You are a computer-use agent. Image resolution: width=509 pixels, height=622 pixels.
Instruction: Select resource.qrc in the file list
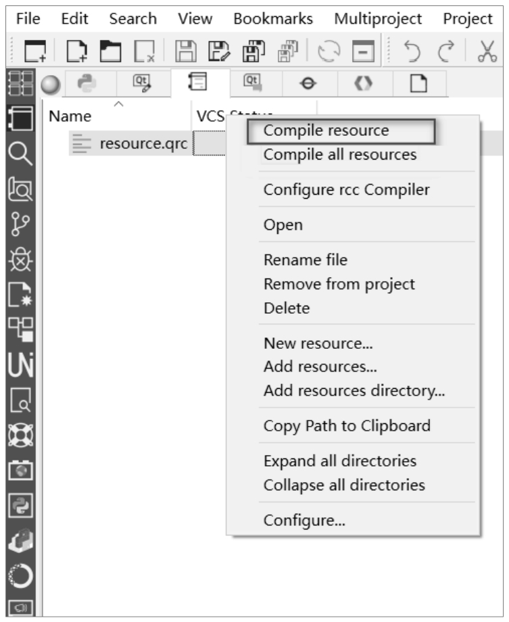143,143
